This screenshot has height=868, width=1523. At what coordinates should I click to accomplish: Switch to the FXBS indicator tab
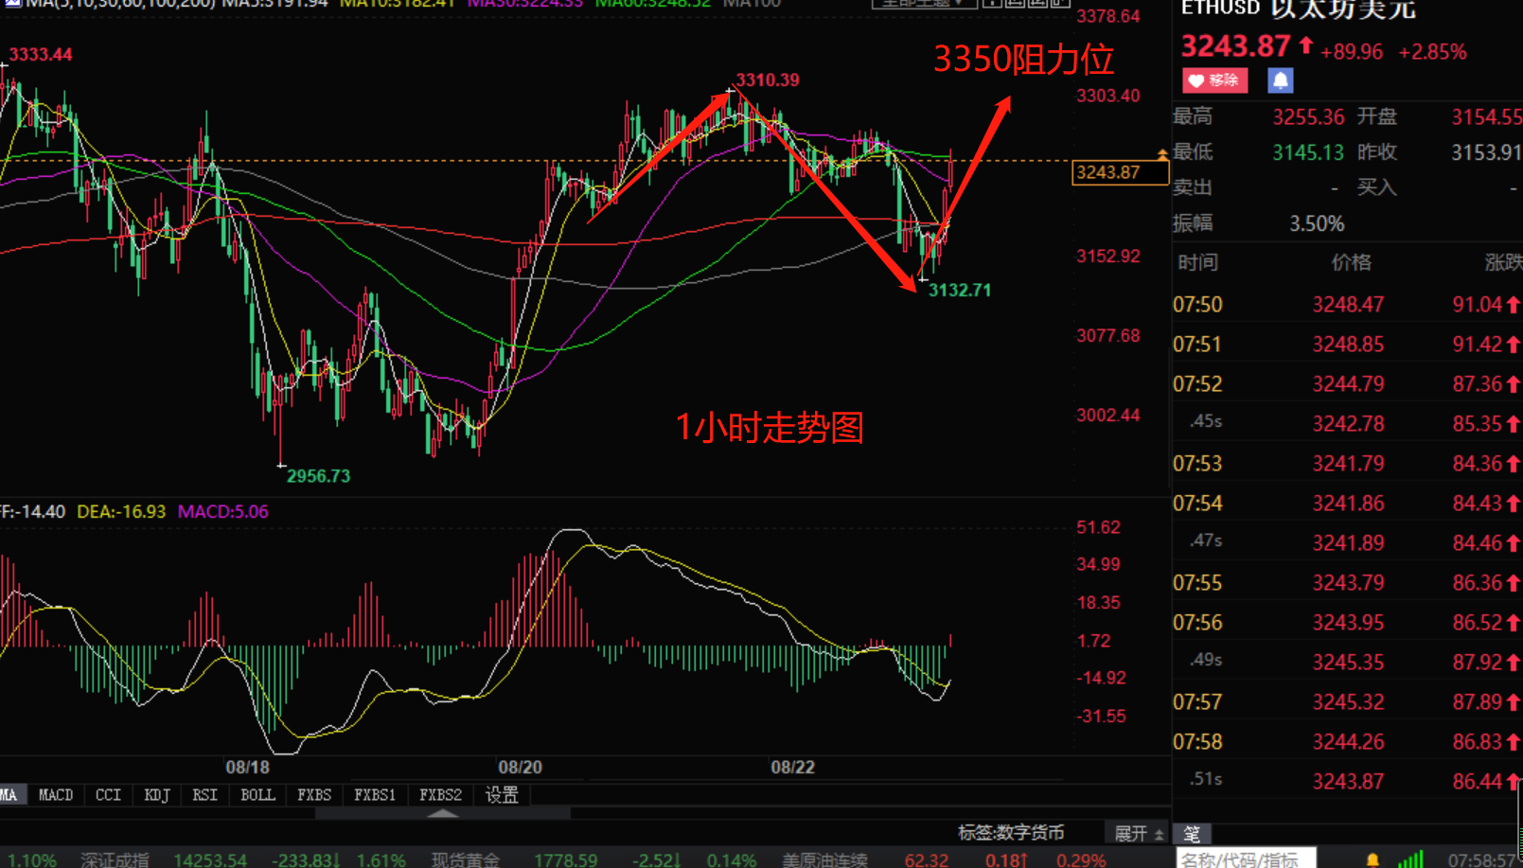coord(314,795)
